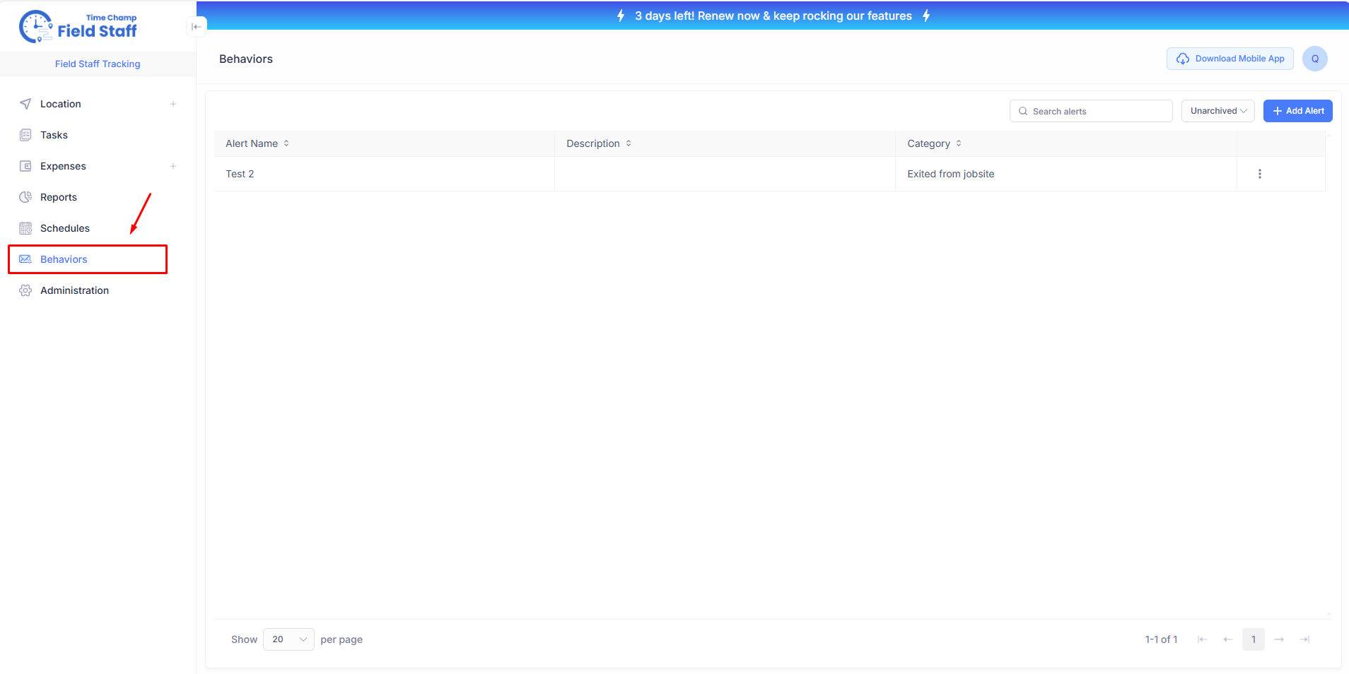The height and width of the screenshot is (674, 1349).
Task: Click Field Staff Tracking link
Action: click(x=98, y=64)
